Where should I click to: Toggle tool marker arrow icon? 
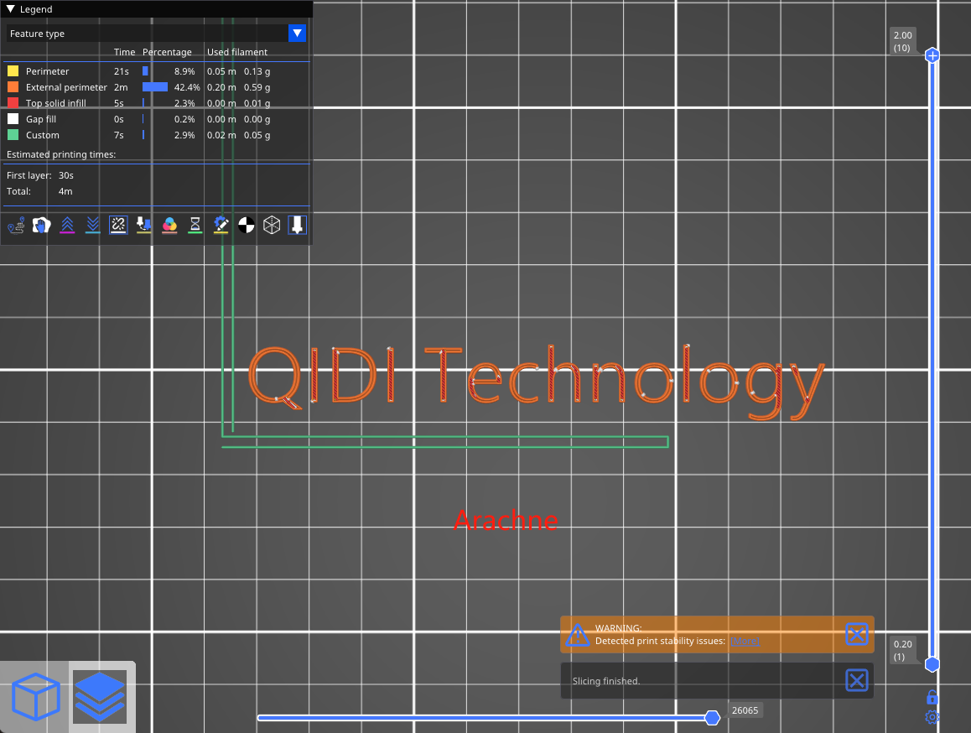click(x=297, y=225)
